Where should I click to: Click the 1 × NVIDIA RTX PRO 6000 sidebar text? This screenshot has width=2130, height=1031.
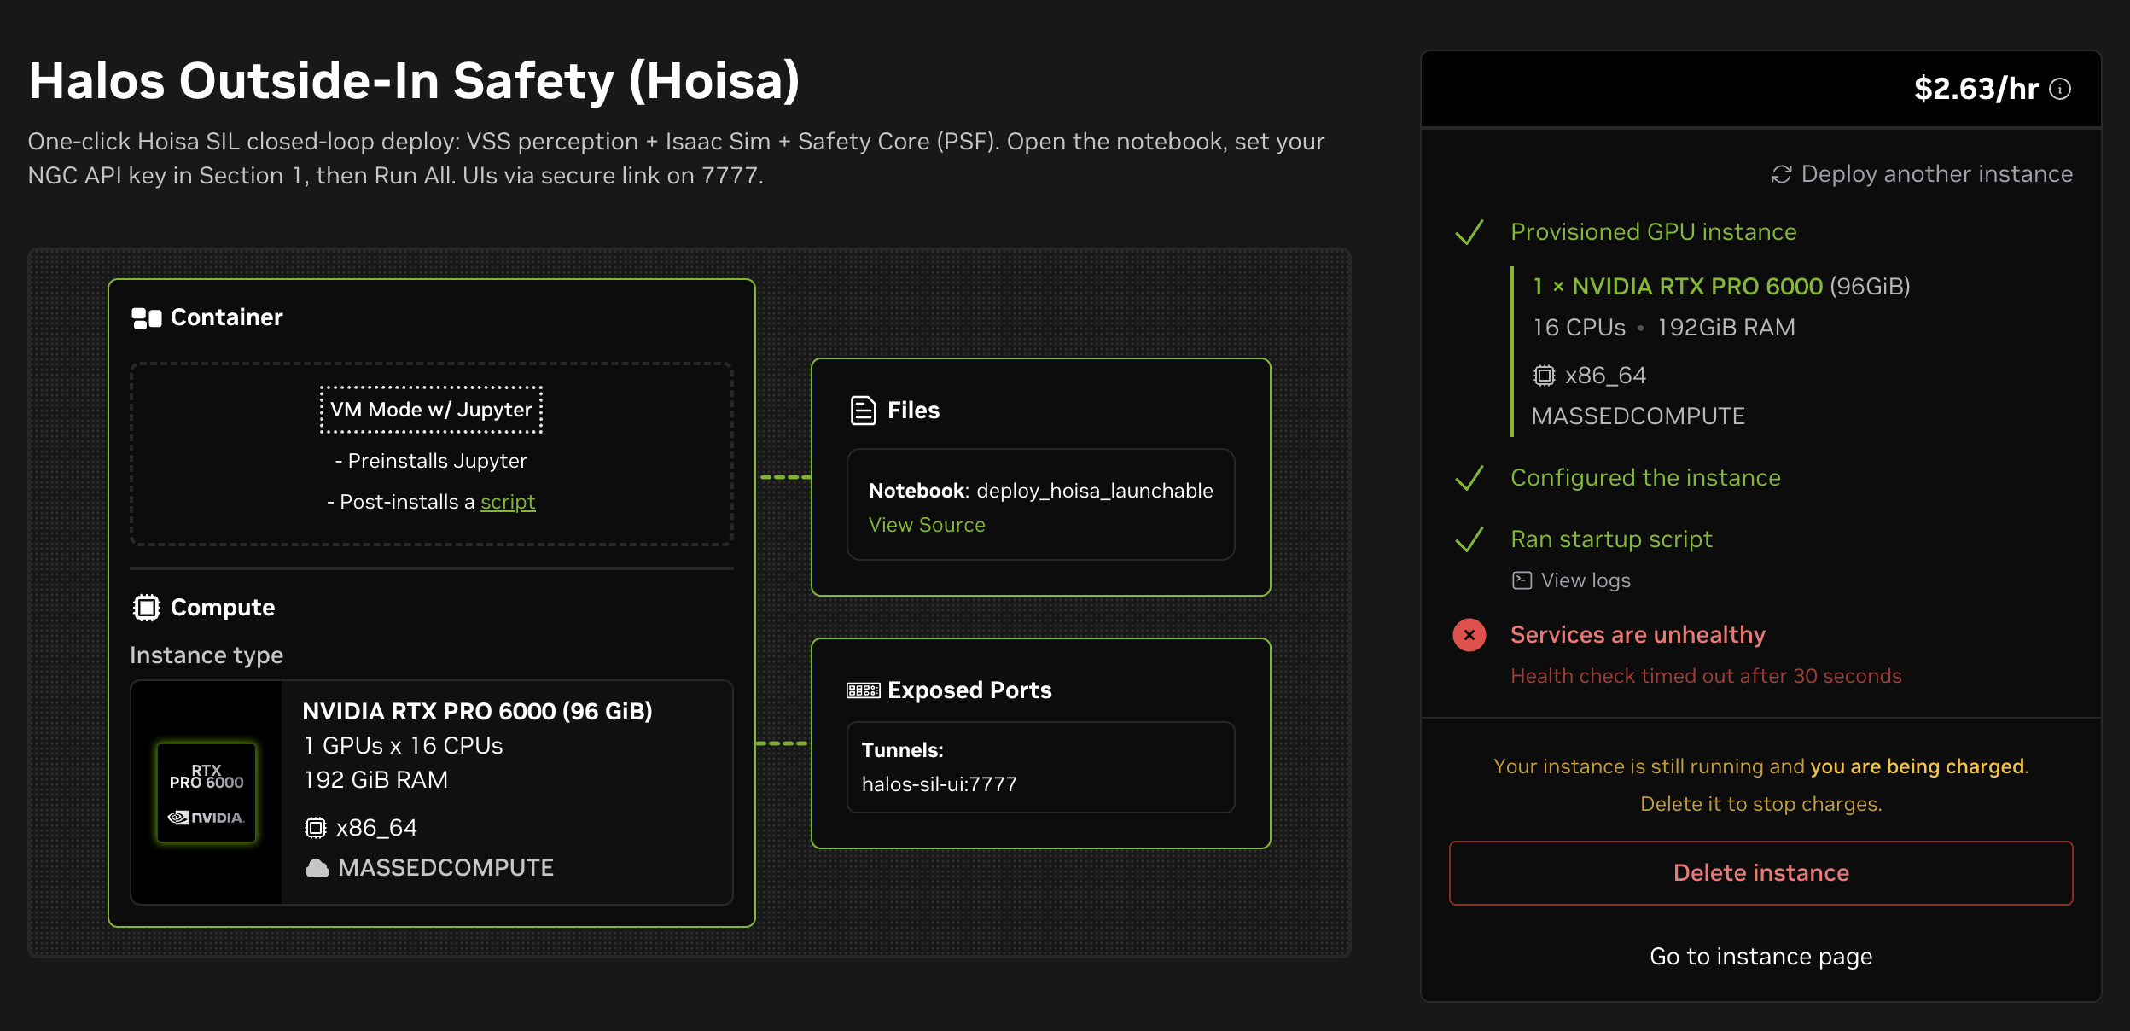1678,287
